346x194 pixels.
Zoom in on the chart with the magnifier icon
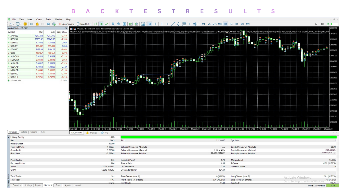point(114,24)
